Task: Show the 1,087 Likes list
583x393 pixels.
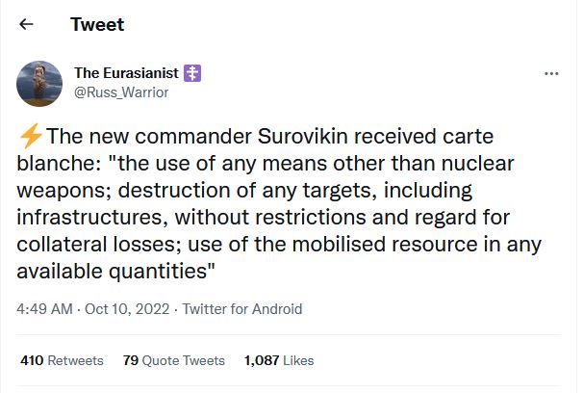Action: [x=279, y=360]
